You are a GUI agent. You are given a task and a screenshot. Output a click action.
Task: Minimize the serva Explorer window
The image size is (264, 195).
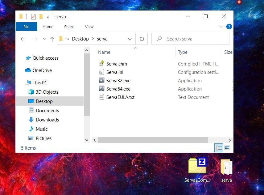[188, 16]
